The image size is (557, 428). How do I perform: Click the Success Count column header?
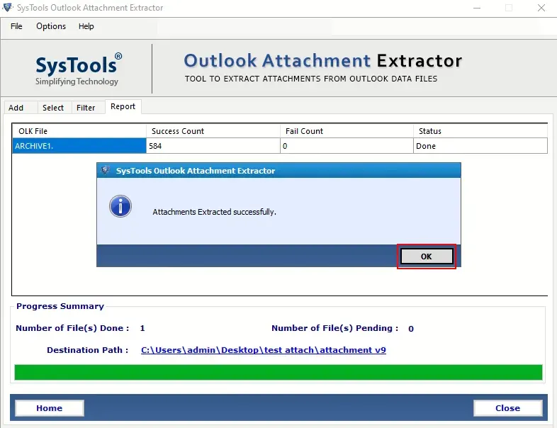pyautogui.click(x=213, y=131)
